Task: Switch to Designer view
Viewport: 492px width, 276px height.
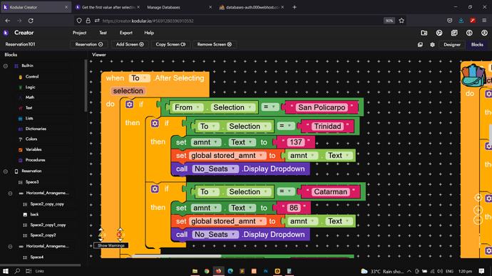Action: 452,45
